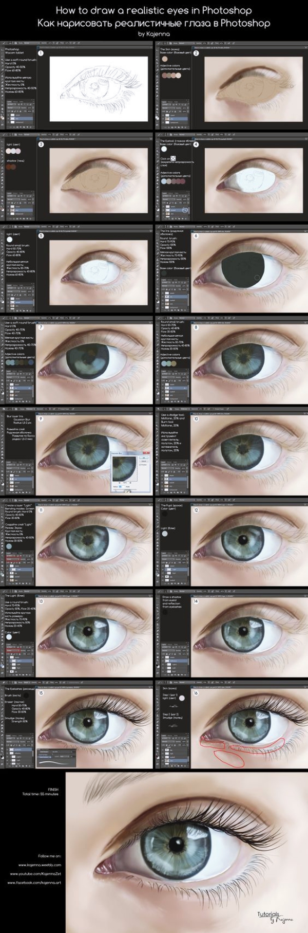The width and height of the screenshot is (308, 933).
Task: Click the black brush preview circle in step 15
Action: 26,695
